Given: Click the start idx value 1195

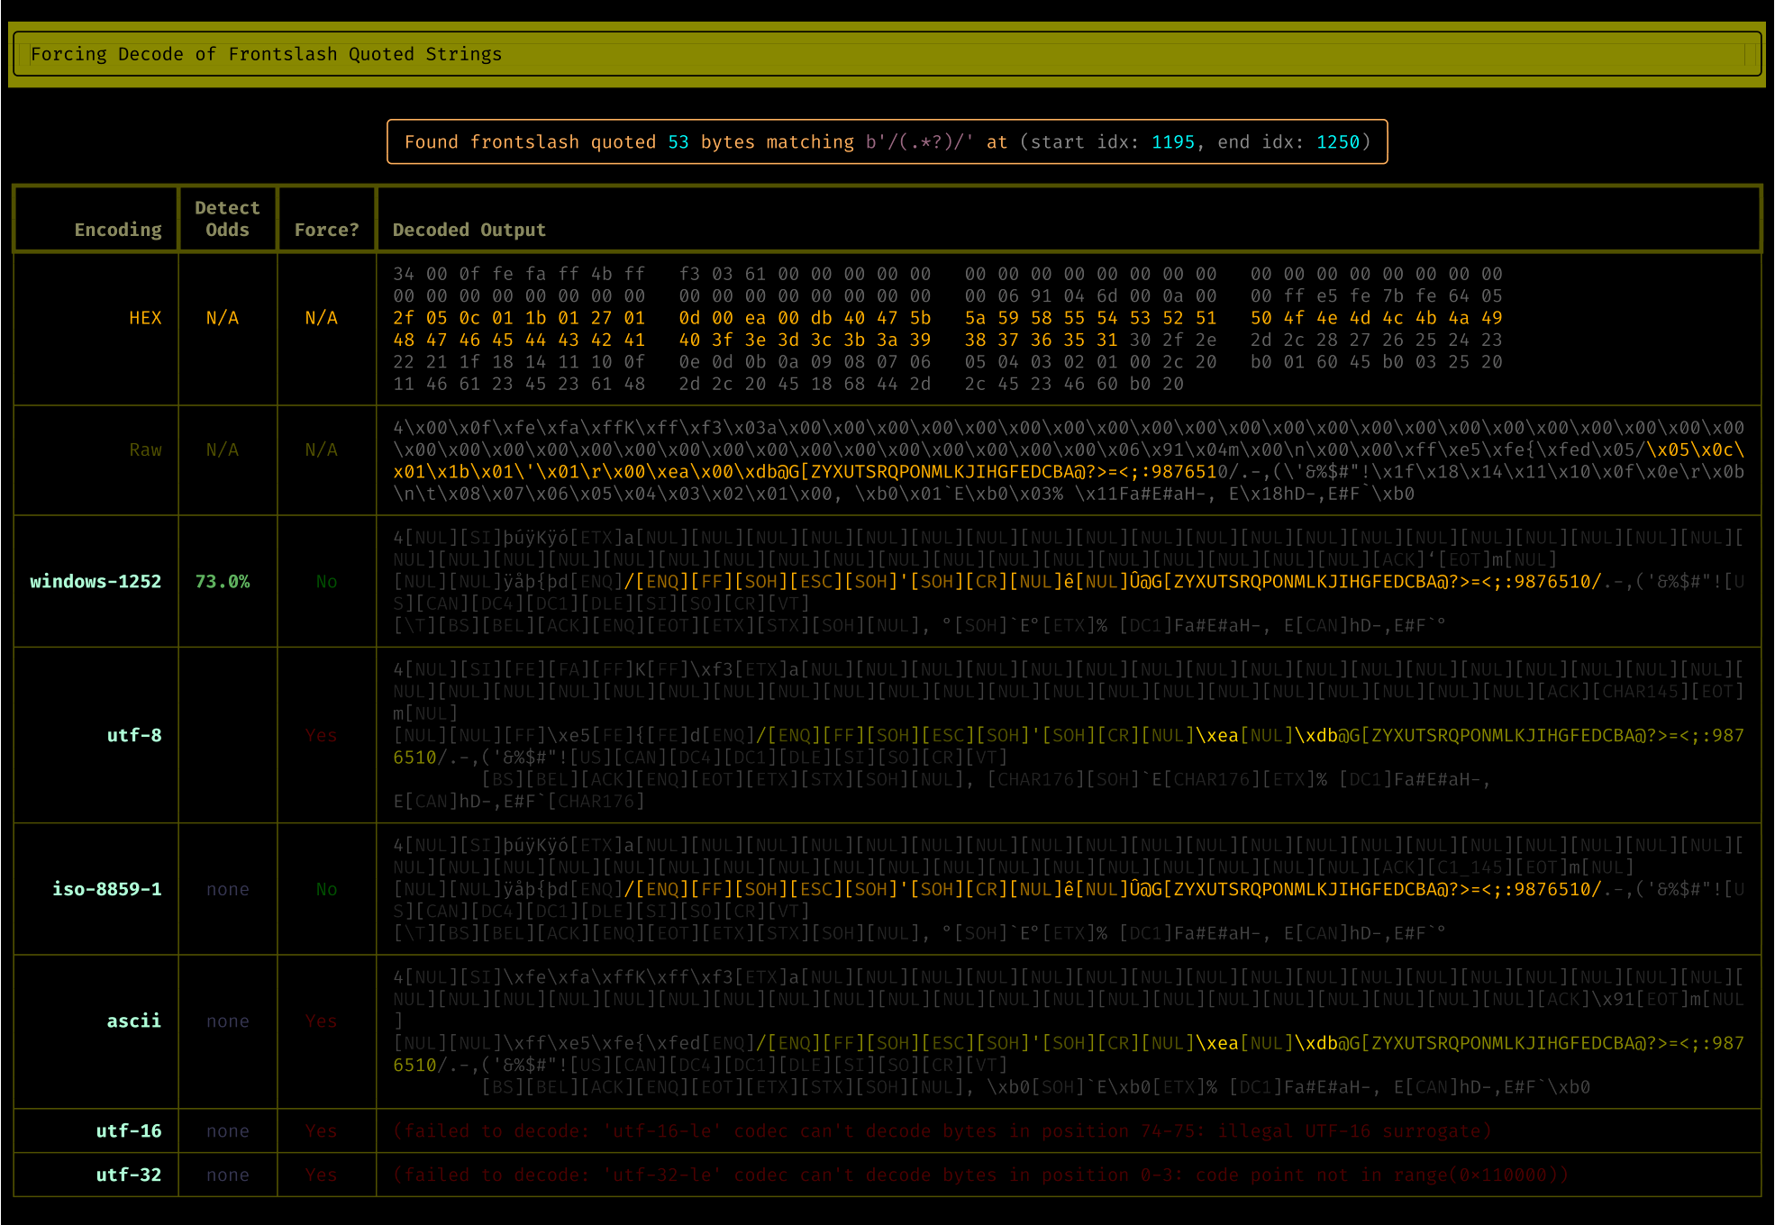Looking at the screenshot, I should click(x=1173, y=142).
